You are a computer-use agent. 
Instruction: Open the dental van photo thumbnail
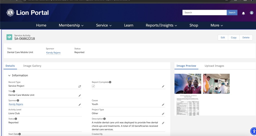(188, 84)
